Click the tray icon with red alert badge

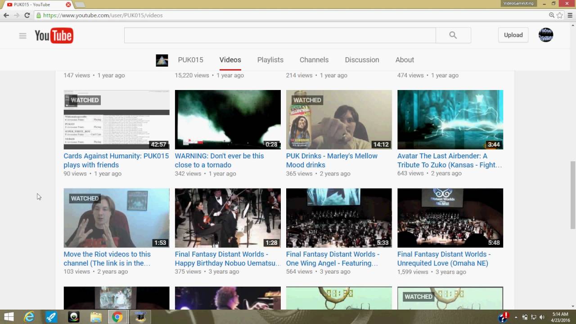point(504,317)
